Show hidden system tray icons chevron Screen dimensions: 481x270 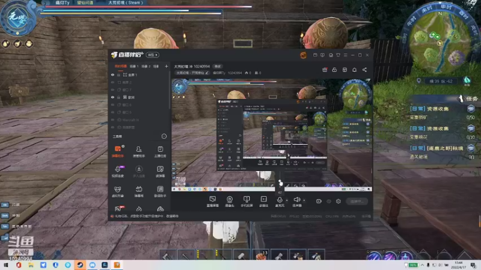[422, 265]
